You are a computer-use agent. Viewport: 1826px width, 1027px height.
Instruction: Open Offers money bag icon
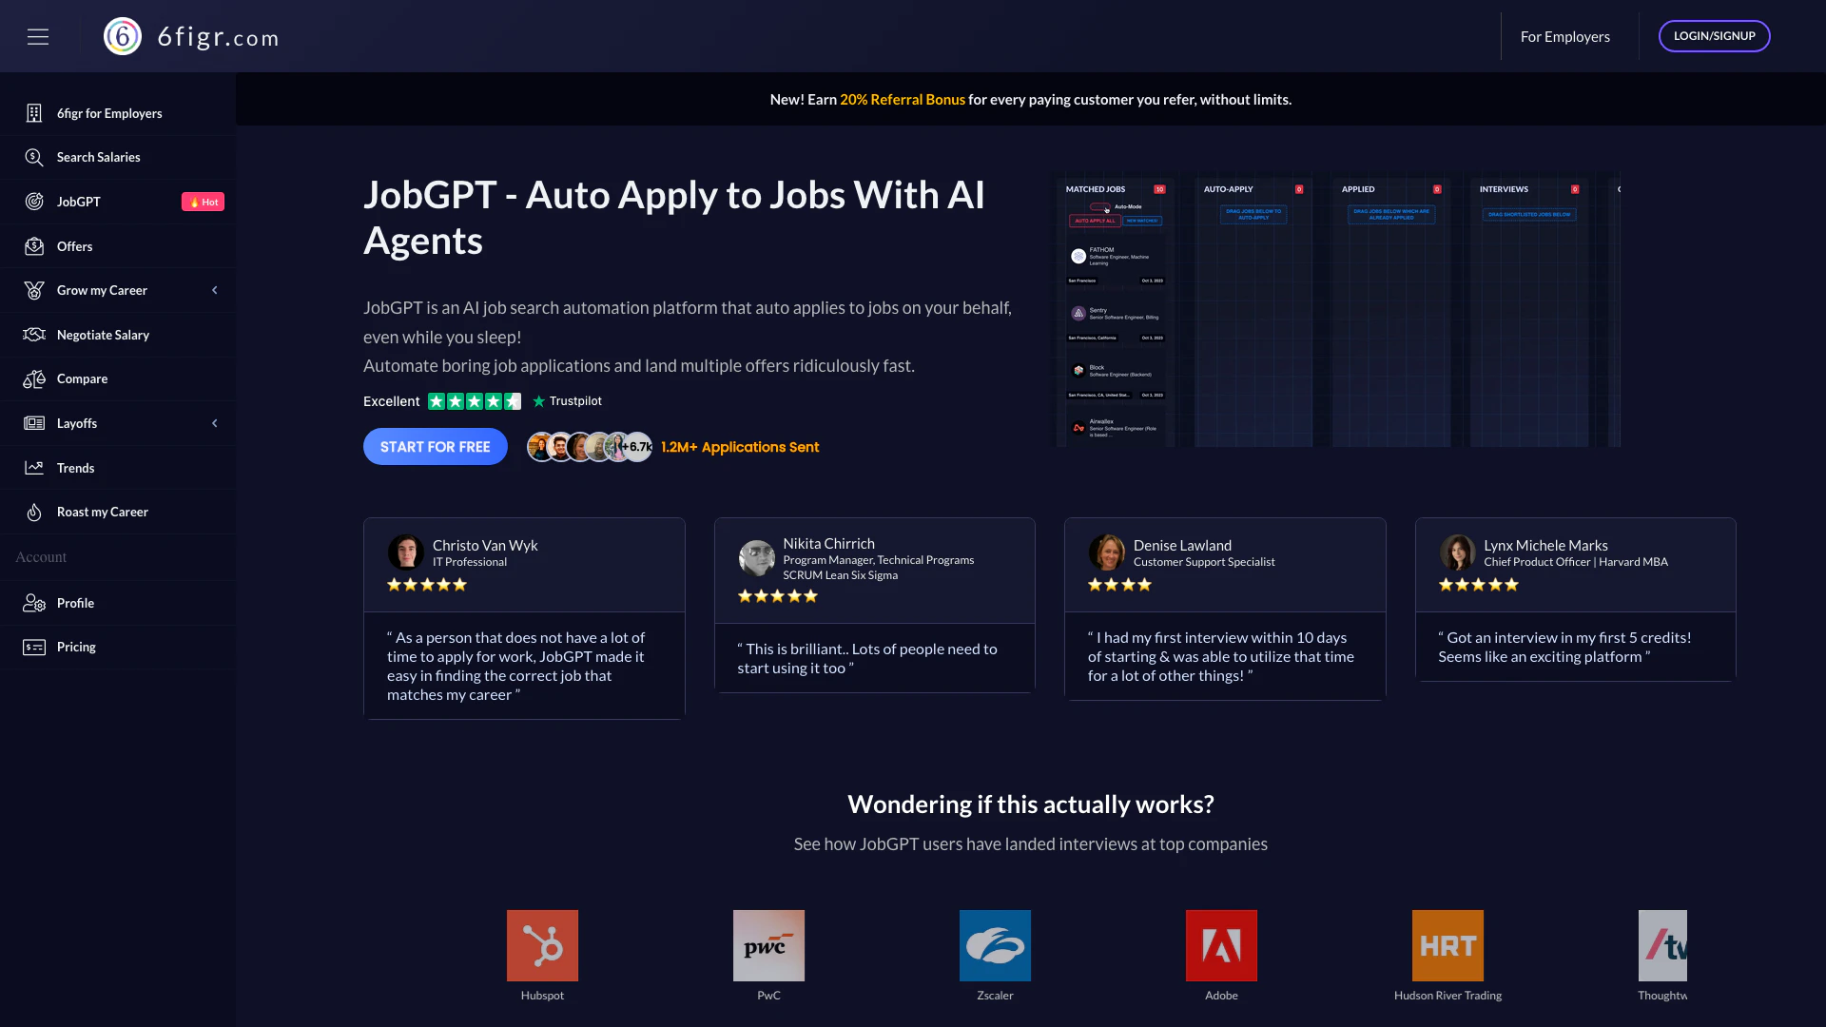pyautogui.click(x=34, y=246)
